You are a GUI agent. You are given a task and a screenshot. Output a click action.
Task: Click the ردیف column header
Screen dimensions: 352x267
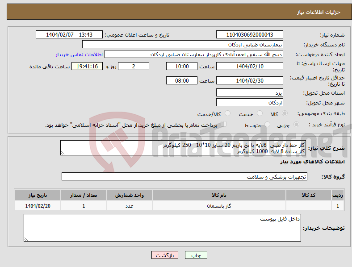[338, 195]
